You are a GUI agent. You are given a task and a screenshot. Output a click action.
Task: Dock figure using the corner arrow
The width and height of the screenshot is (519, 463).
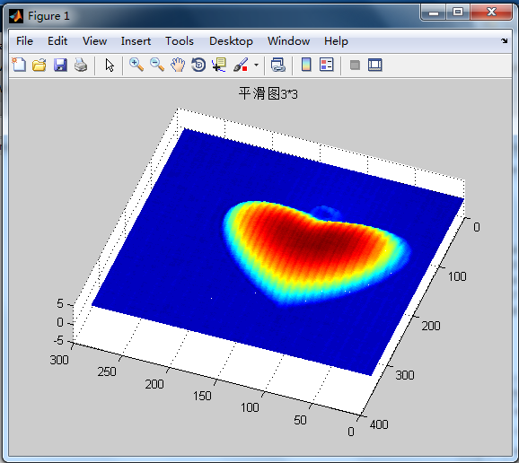click(x=504, y=40)
